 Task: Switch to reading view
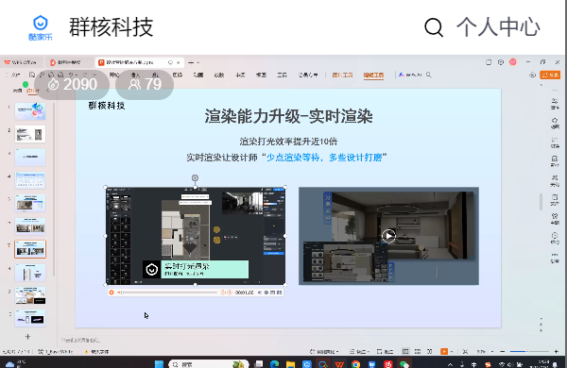click(430, 351)
